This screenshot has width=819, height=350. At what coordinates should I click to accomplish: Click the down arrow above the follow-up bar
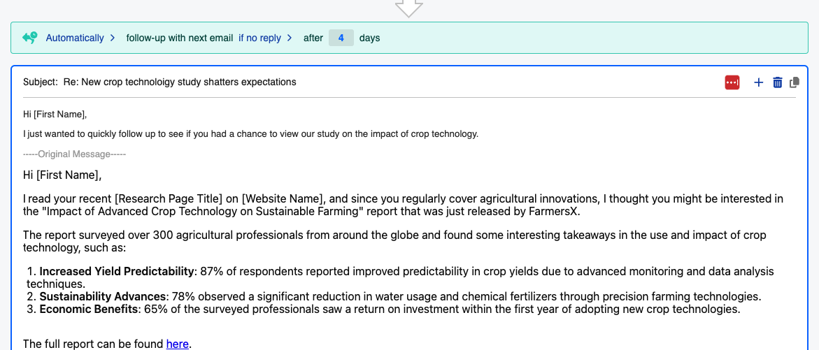[x=409, y=8]
